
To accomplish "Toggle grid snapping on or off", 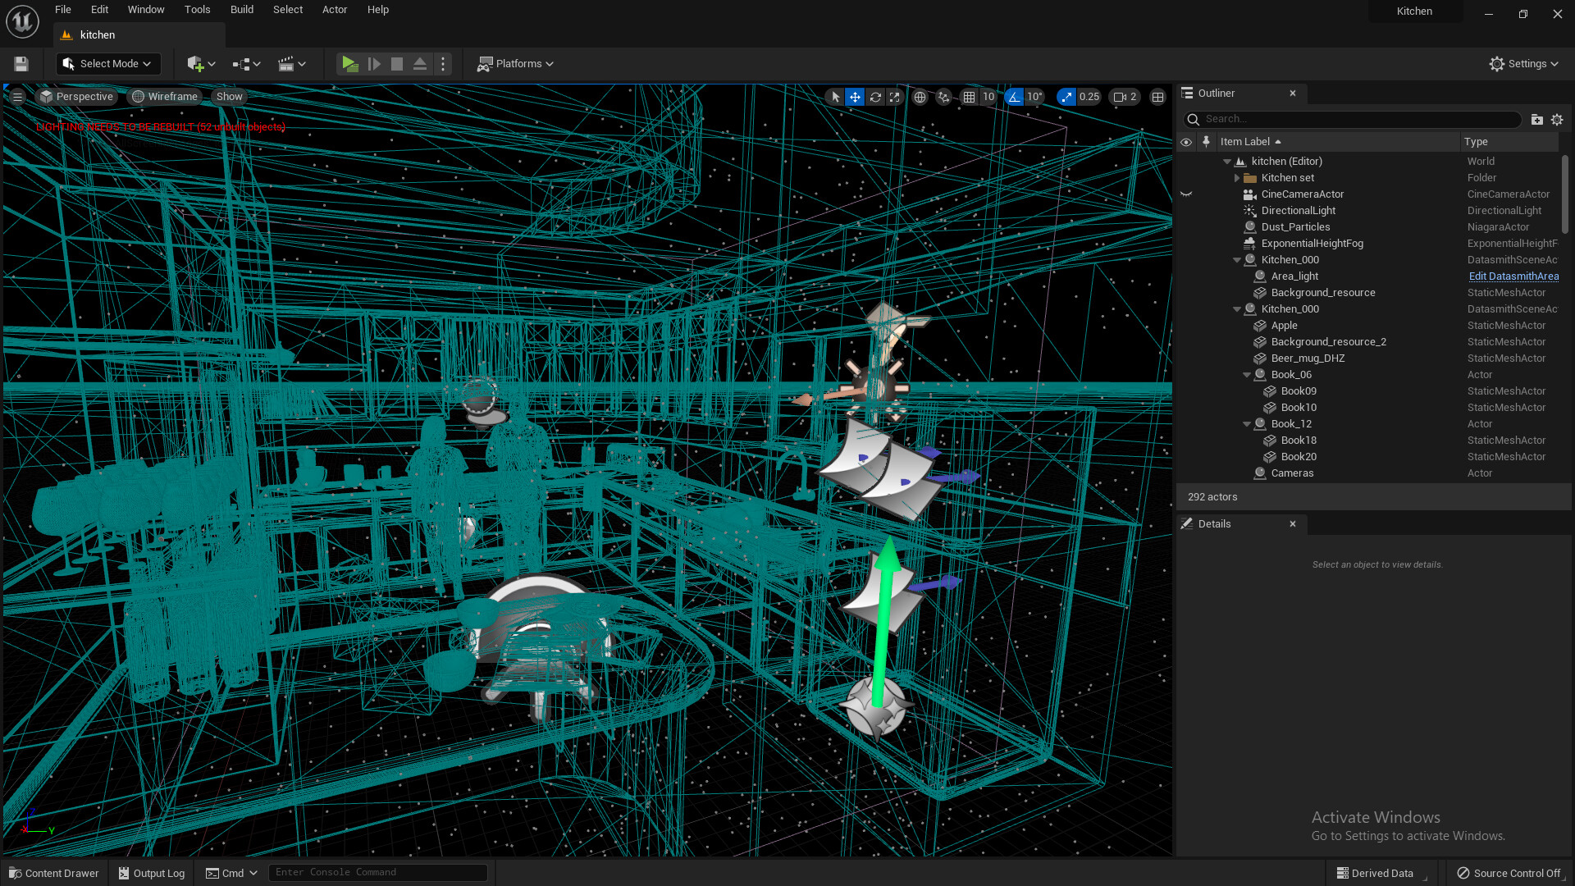I will click(970, 97).
